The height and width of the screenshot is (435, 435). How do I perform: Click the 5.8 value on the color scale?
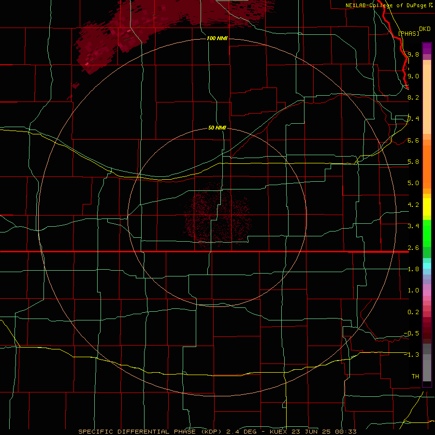click(x=413, y=162)
